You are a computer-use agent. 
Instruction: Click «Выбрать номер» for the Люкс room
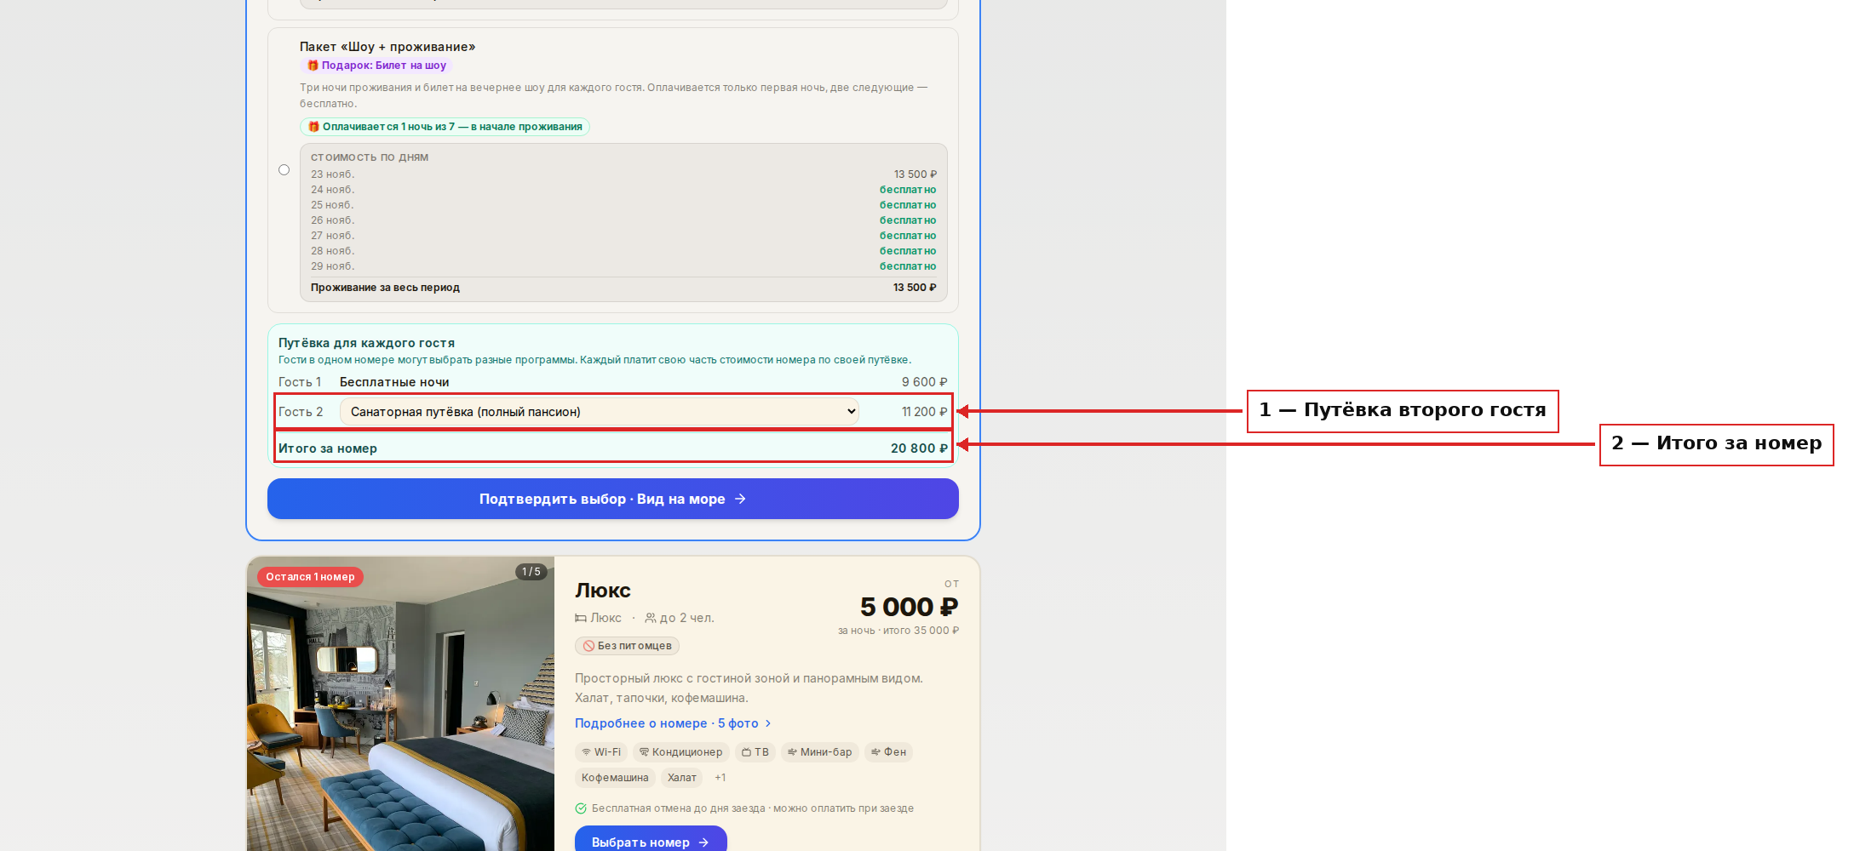tap(651, 842)
